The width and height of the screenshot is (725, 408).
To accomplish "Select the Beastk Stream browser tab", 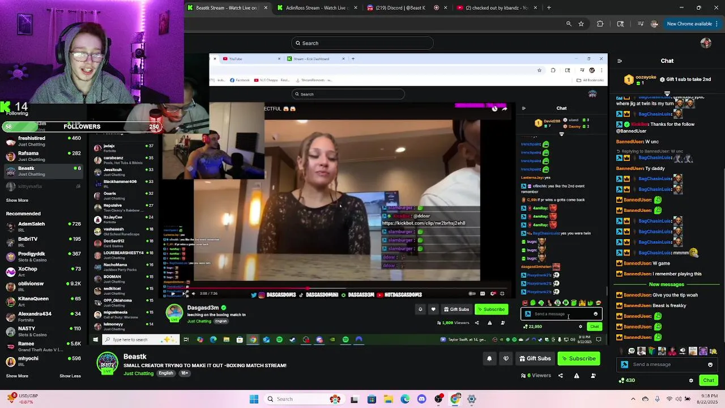I will [x=227, y=8].
